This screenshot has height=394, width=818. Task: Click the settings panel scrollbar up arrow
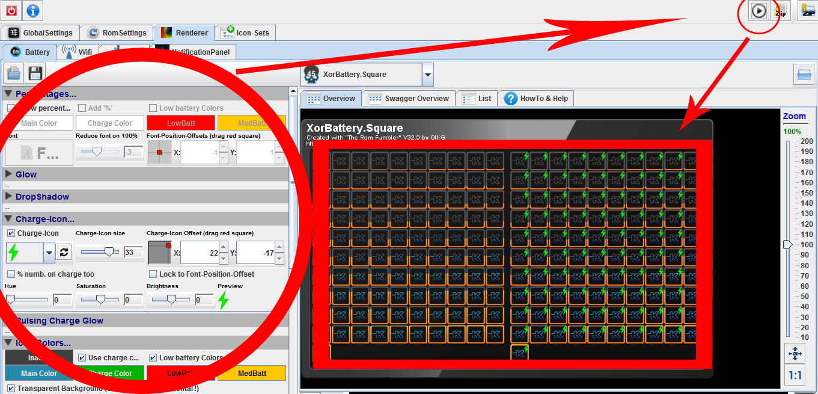point(293,93)
